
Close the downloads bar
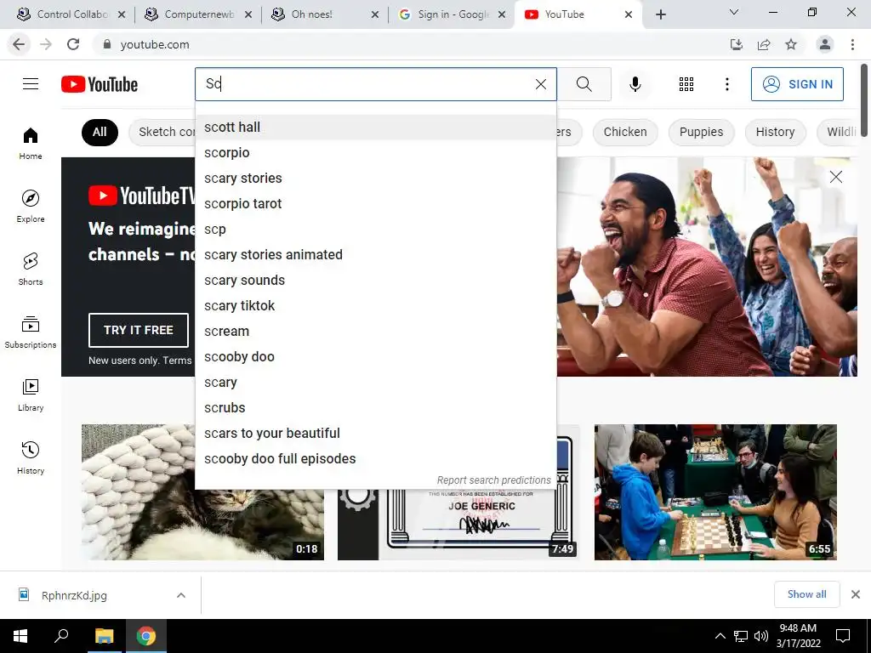click(856, 594)
